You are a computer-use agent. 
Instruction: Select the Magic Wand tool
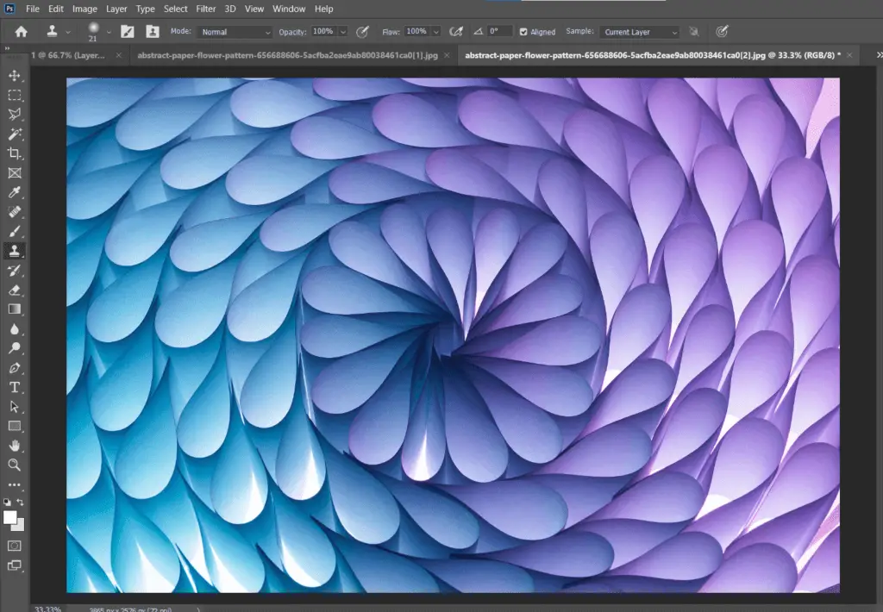[15, 134]
